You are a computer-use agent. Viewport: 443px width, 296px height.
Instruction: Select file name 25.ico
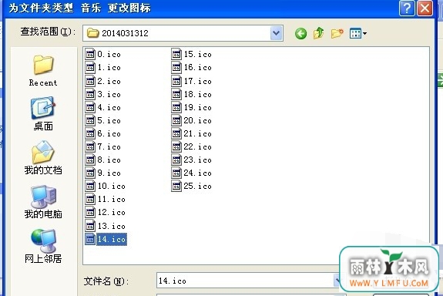tap(197, 186)
